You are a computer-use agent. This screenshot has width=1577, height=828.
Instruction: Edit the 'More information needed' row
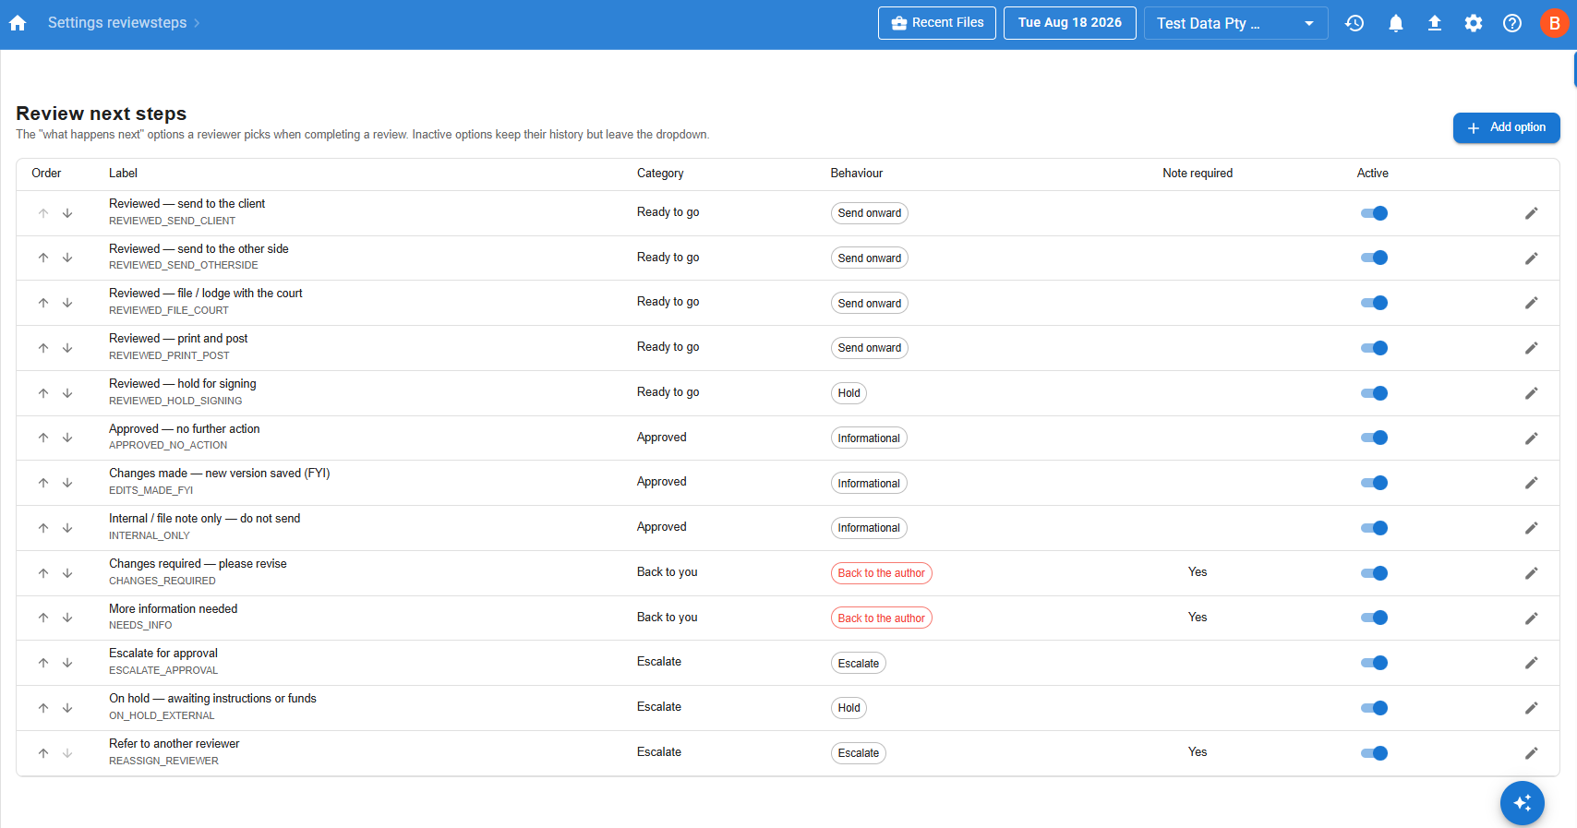tap(1531, 618)
